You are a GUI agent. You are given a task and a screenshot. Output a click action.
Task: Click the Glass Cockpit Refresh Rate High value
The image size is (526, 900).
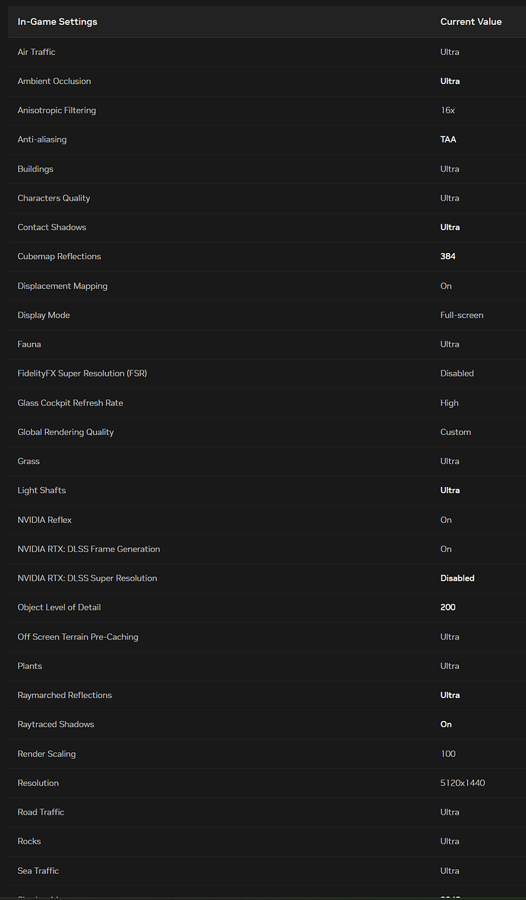449,403
